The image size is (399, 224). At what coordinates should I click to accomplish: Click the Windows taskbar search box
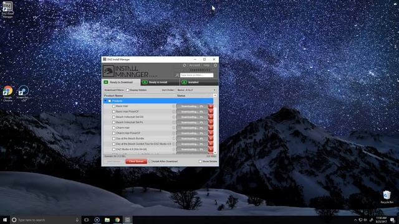pos(46,220)
